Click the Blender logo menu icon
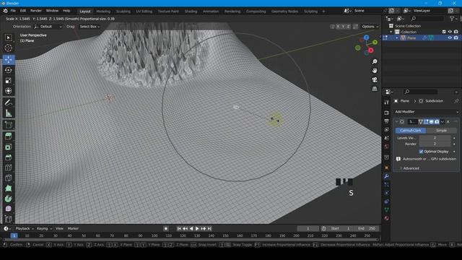This screenshot has height=260, width=462. (x=5, y=11)
